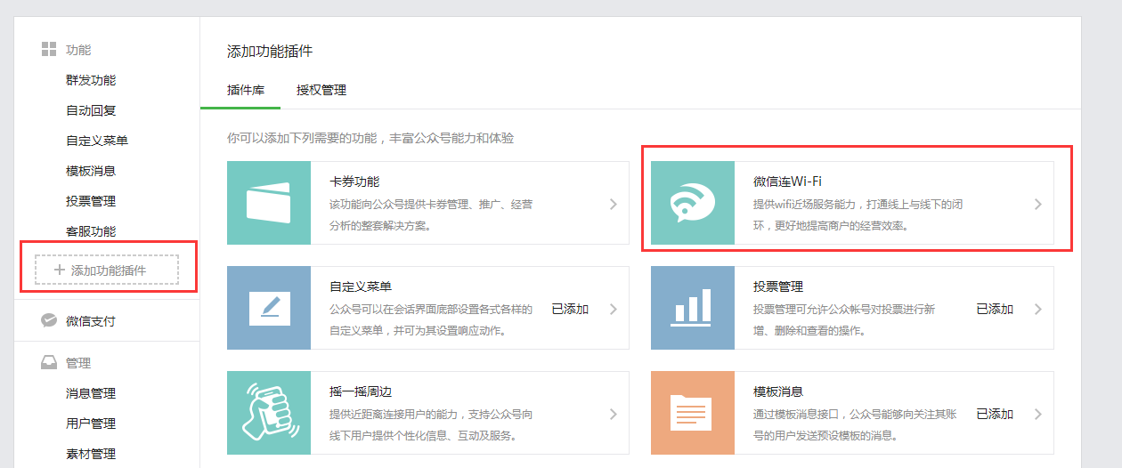Click the 摇一摇周边 shaking phone icon
This screenshot has height=468, width=1122.
pos(269,413)
